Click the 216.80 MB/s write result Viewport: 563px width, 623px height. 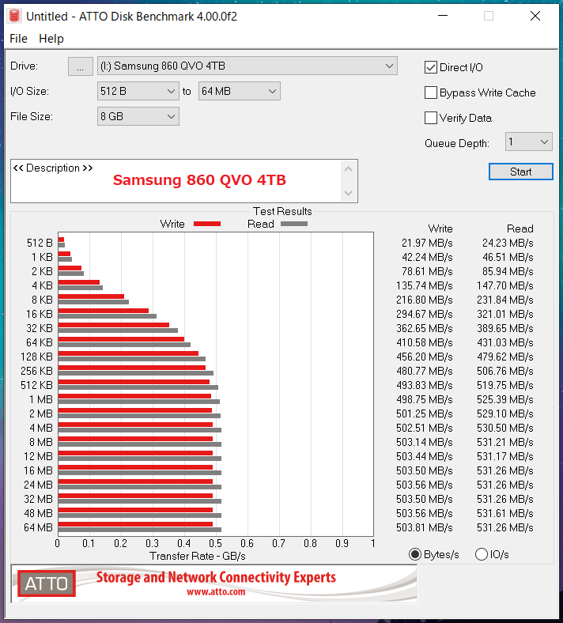(425, 300)
